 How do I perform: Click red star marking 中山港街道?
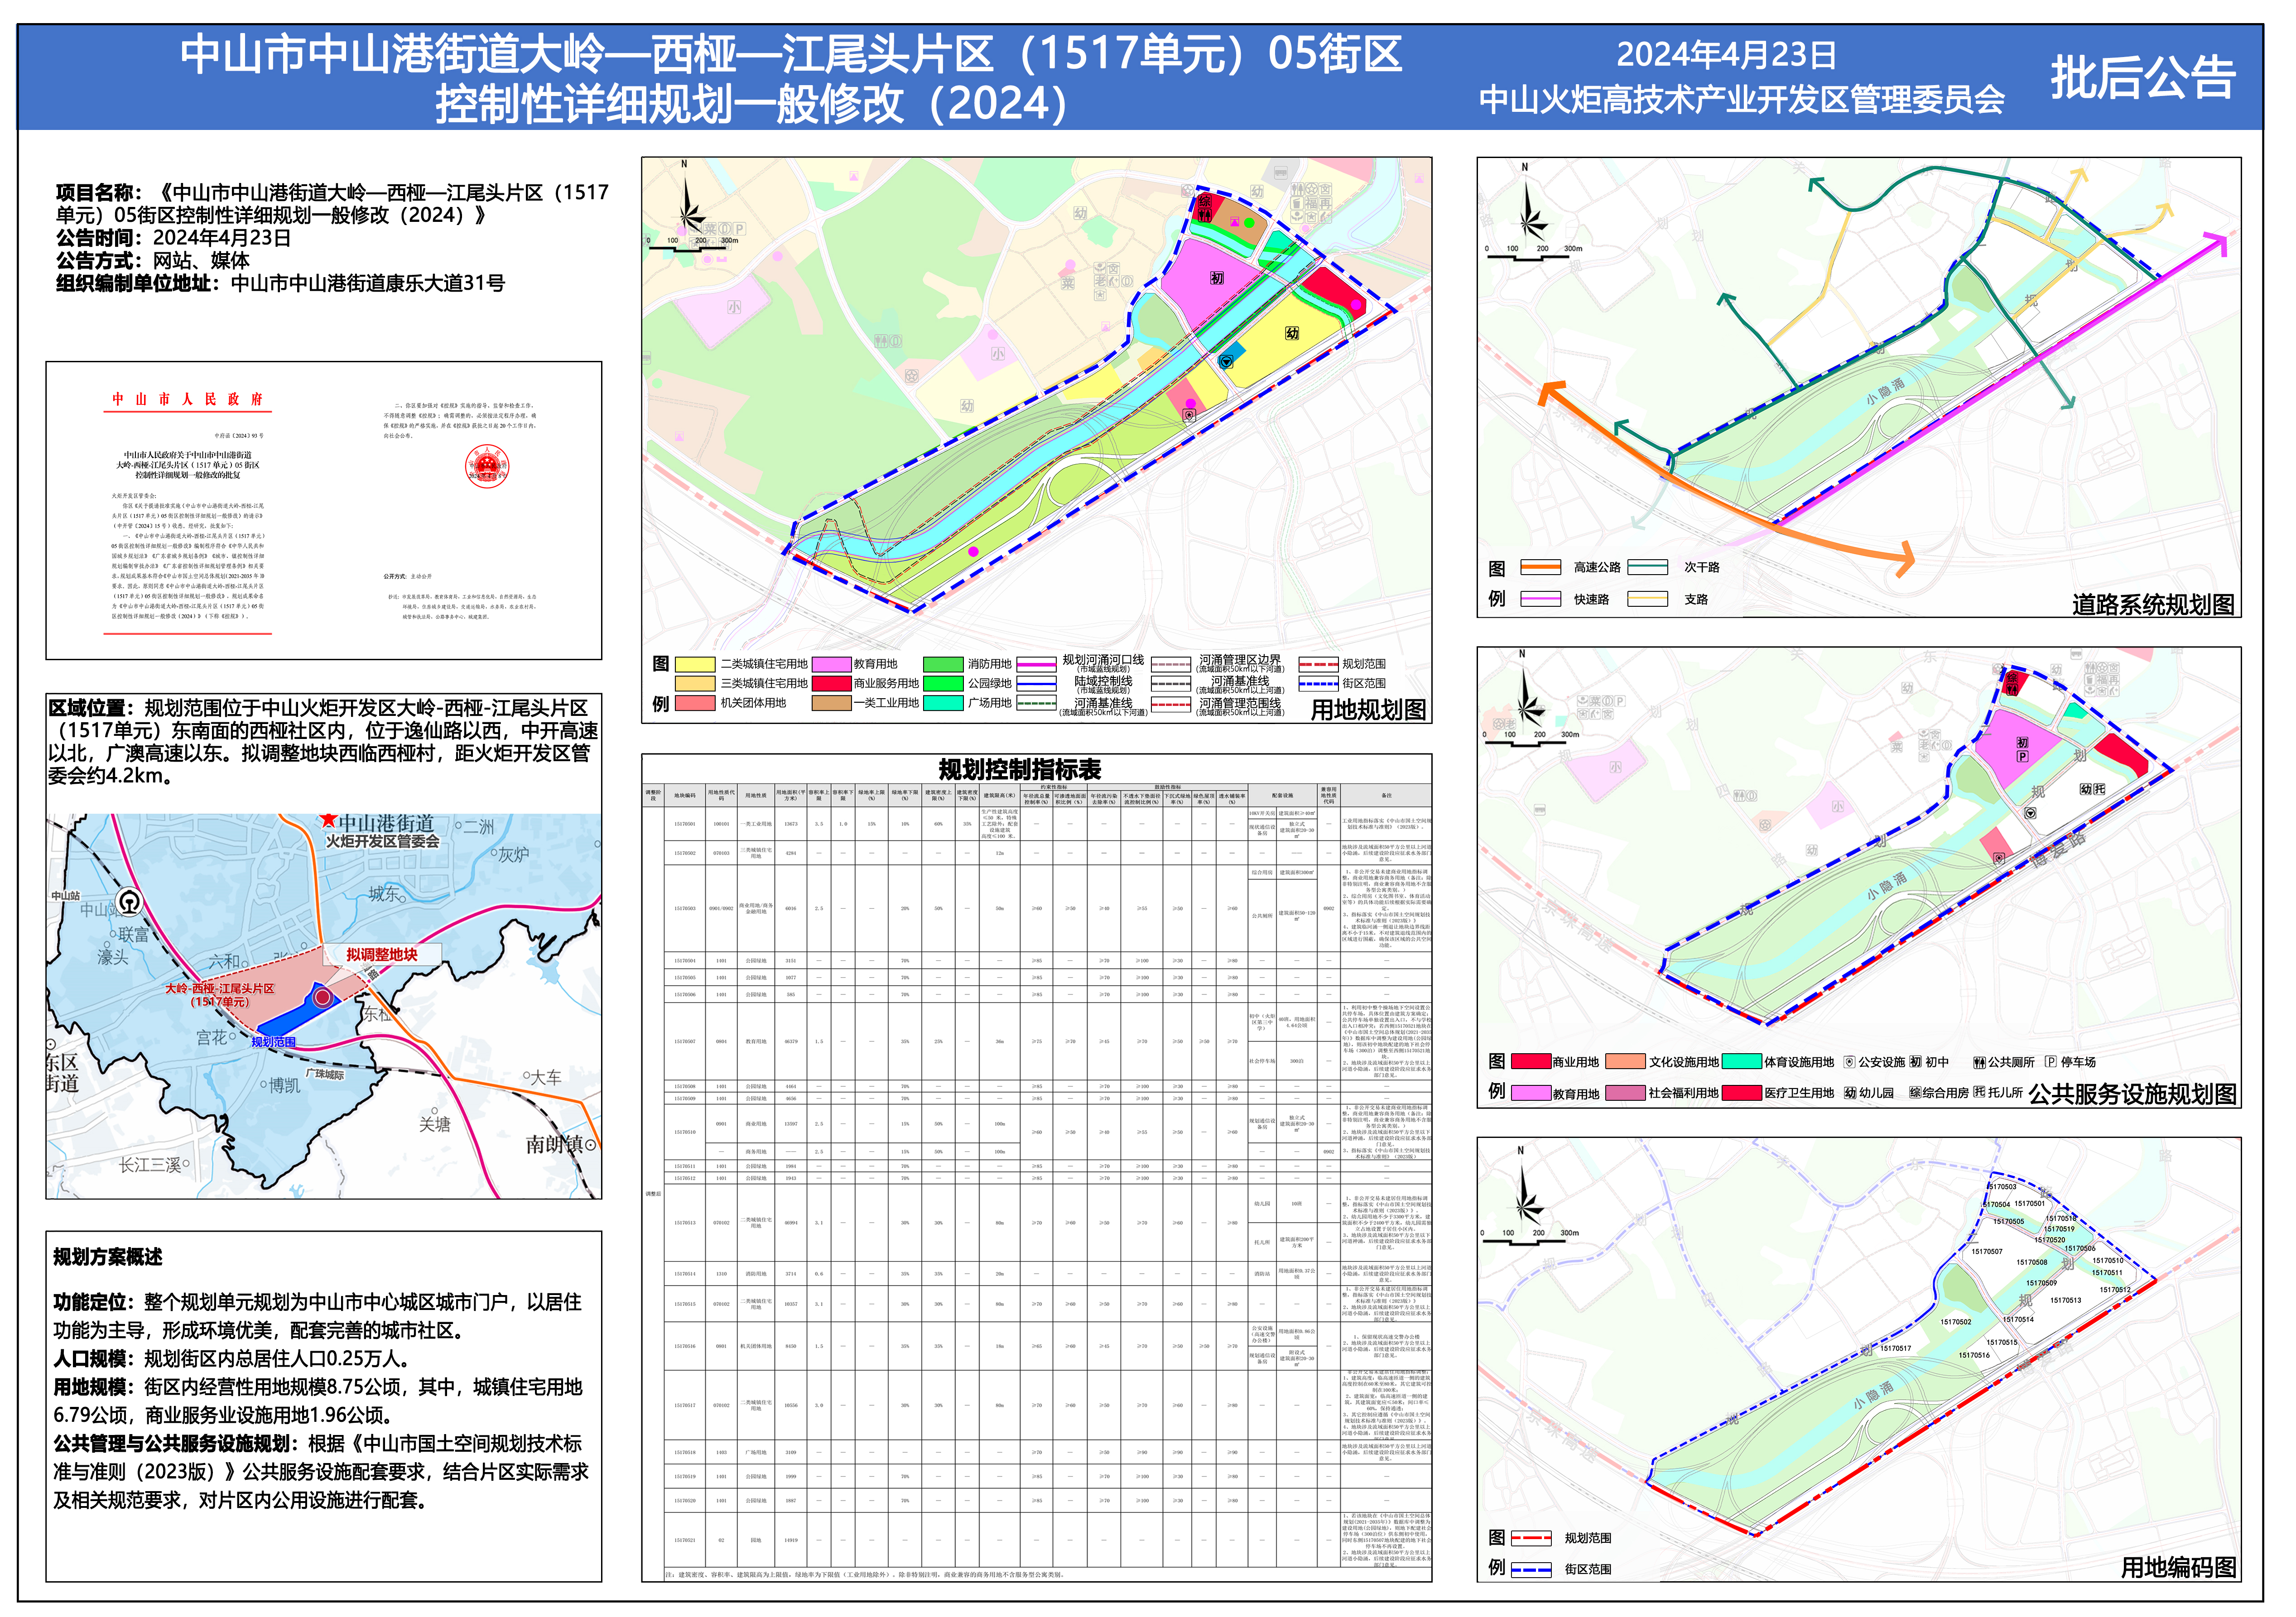328,821
